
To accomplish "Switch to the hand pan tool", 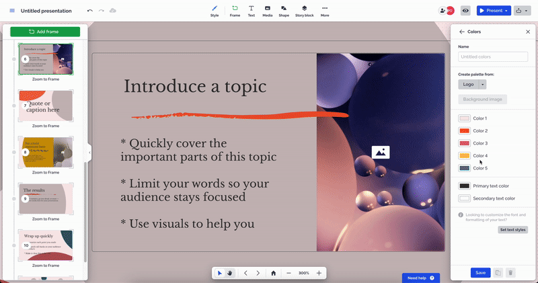I will tap(230, 273).
